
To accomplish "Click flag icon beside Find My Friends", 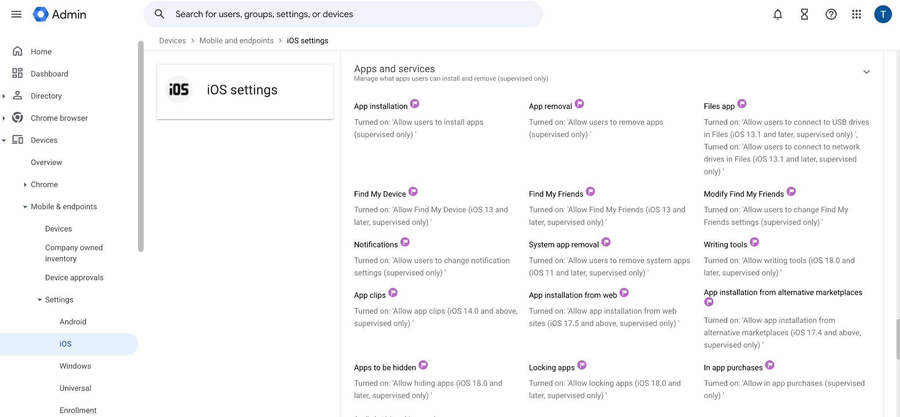I will [x=591, y=192].
